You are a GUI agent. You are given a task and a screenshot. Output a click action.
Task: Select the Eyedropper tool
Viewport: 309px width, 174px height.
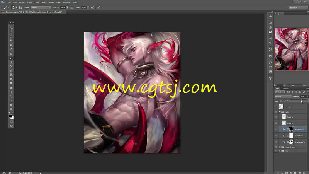pos(11,49)
